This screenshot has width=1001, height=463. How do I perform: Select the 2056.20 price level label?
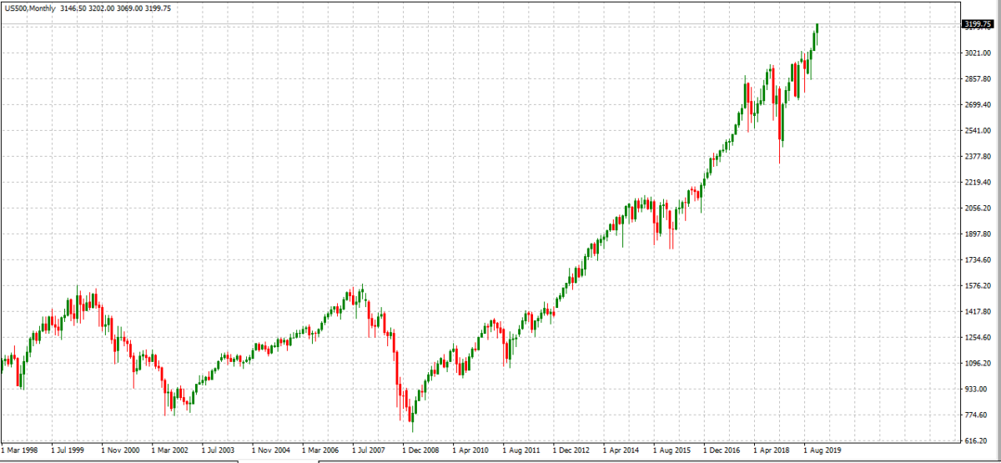976,209
